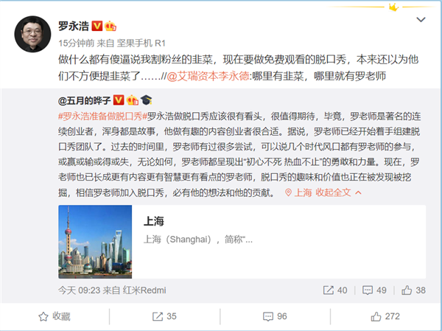The width and height of the screenshot is (442, 331).
Task: Collapse the full text with 收起全文
Action: [338, 192]
